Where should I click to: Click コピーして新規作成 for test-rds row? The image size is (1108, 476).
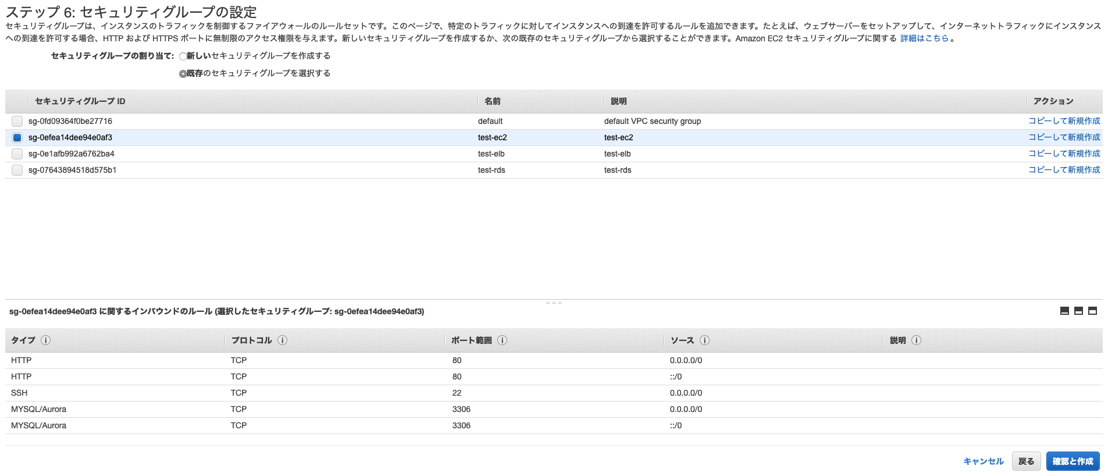pyautogui.click(x=1064, y=170)
